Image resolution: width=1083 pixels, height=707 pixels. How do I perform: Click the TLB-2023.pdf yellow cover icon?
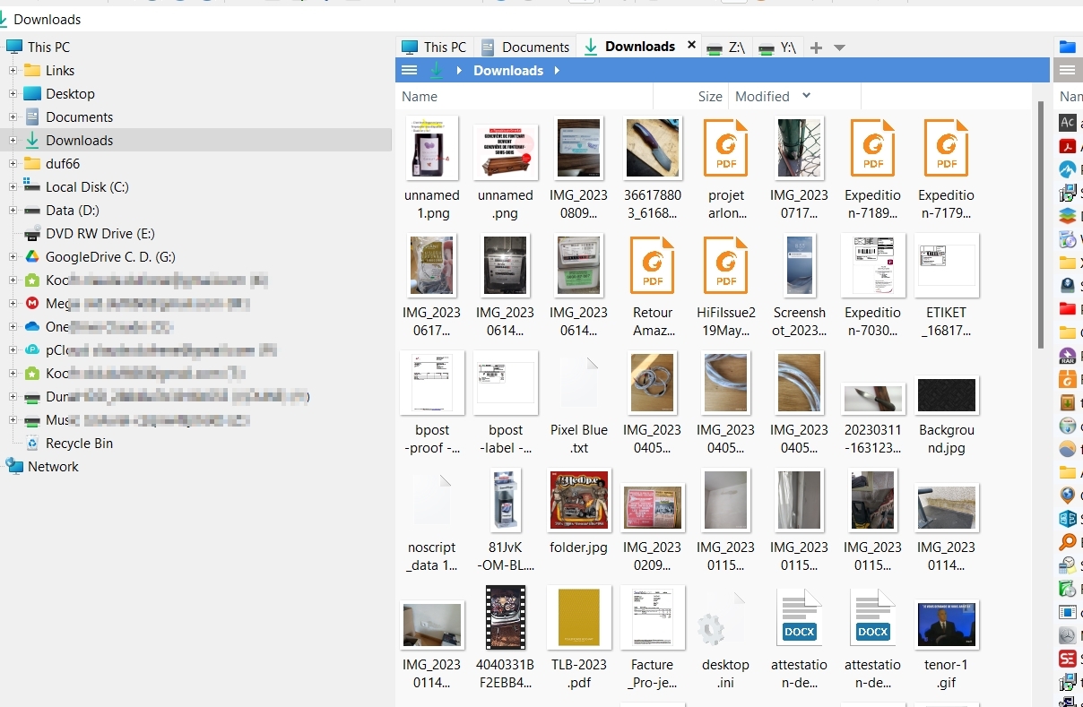pos(579,618)
